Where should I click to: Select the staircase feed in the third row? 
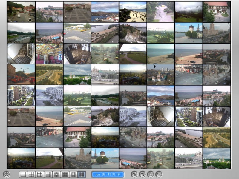point(21,54)
